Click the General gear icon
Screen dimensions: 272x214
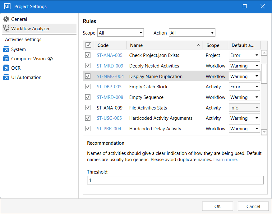[x=6, y=19]
